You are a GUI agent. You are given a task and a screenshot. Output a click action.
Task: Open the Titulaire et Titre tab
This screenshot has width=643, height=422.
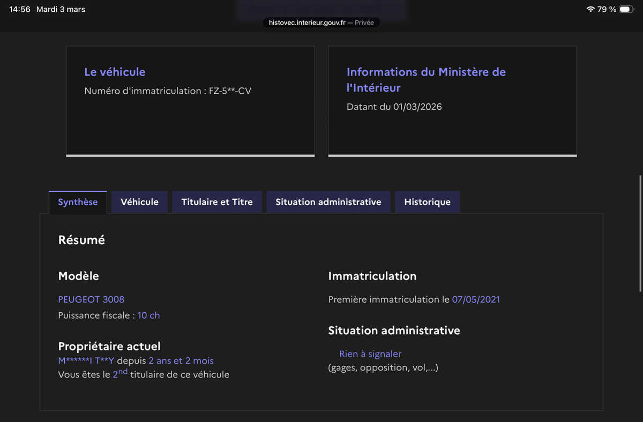tap(217, 202)
